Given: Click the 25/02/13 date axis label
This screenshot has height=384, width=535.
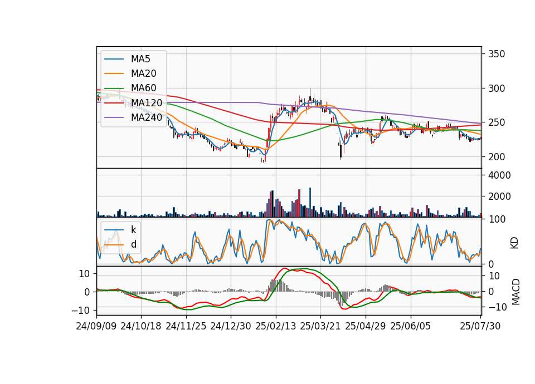Looking at the screenshot, I should 276,326.
